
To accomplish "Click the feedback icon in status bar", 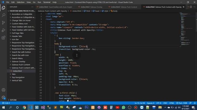I will [191, 103].
